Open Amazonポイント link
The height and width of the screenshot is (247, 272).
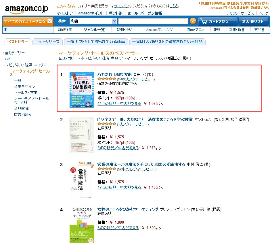coord(91,13)
